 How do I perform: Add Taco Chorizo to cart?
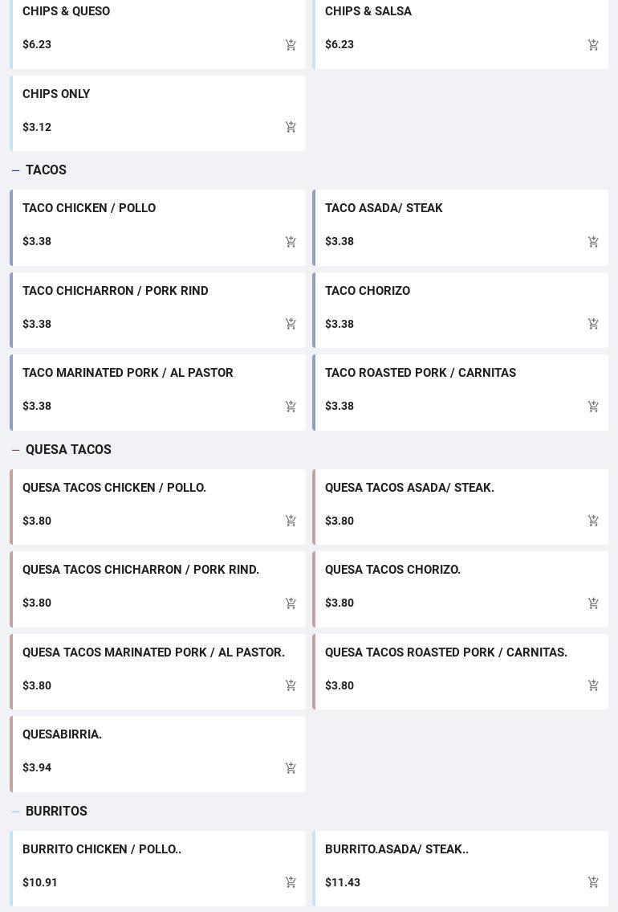(593, 324)
